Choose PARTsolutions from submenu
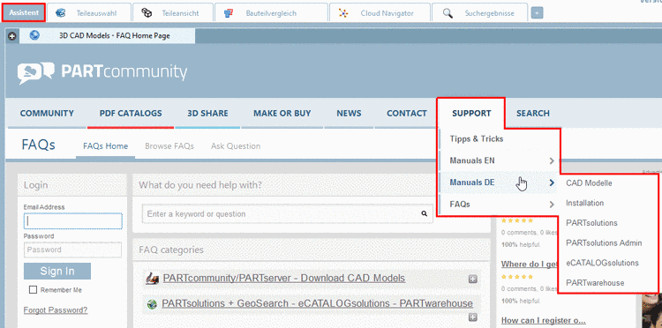 [x=591, y=222]
